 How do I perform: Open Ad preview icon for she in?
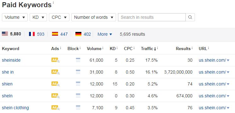55,72
